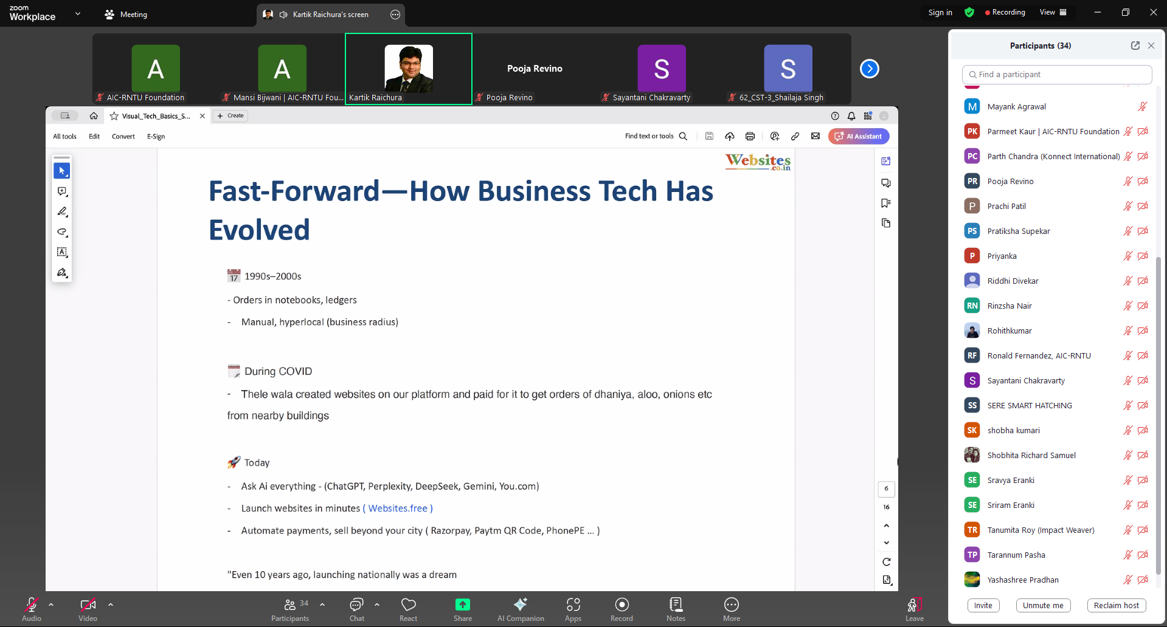Click Pooja Revino's muted mic icon

1127,181
